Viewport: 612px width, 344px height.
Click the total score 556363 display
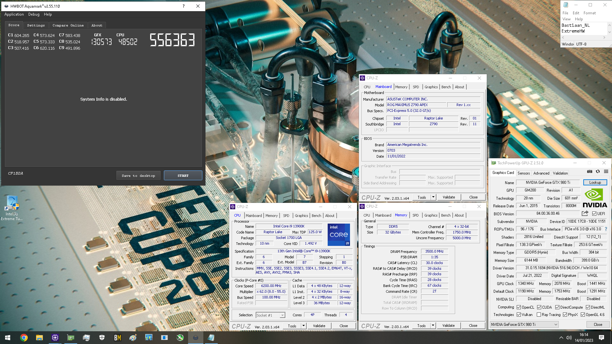172,40
